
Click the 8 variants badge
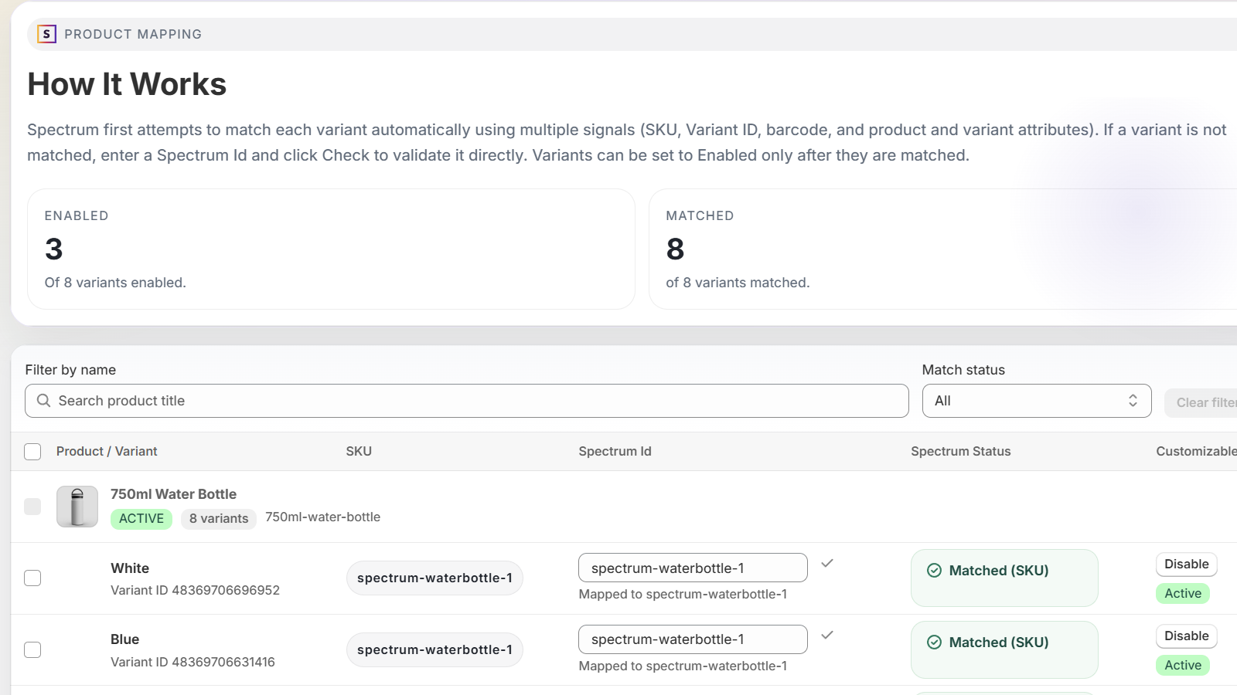pyautogui.click(x=219, y=519)
